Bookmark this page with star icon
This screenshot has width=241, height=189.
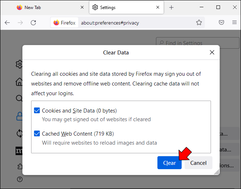[199, 23]
